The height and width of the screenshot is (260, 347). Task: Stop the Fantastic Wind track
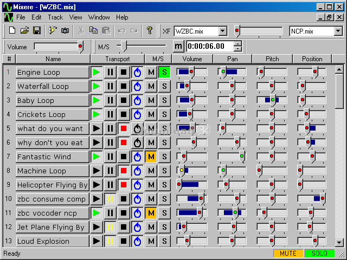coord(124,157)
